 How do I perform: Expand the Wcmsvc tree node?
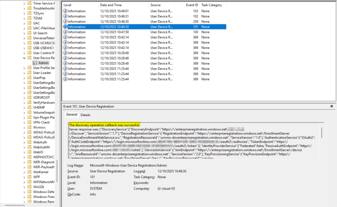24,127
